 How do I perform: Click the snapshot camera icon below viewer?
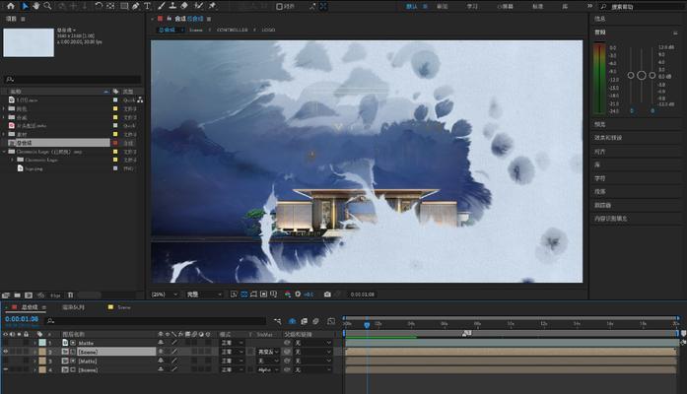point(327,295)
